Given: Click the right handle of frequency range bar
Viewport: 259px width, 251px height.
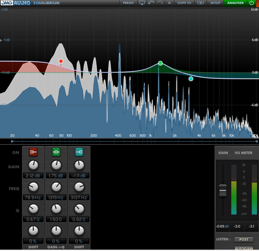Looking at the screenshot, I should click(256, 141).
